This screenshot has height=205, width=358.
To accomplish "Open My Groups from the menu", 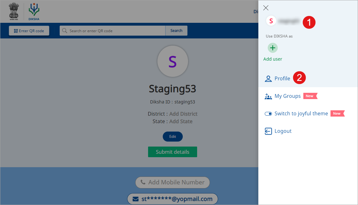I will click(x=287, y=96).
